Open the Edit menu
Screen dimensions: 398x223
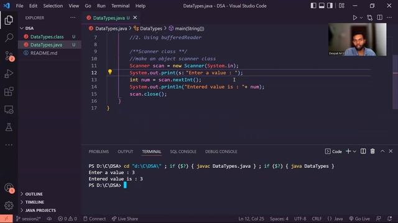pos(33,6)
